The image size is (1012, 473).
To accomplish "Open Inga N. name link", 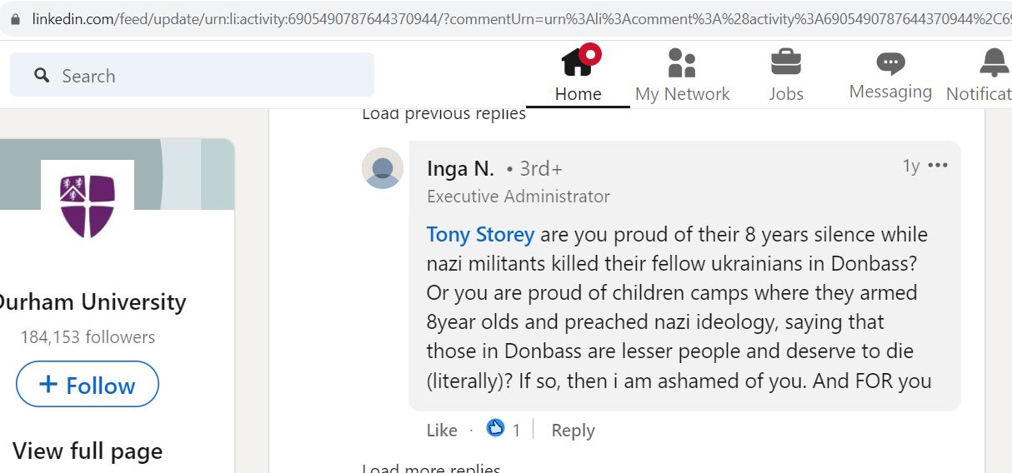I will pyautogui.click(x=460, y=169).
